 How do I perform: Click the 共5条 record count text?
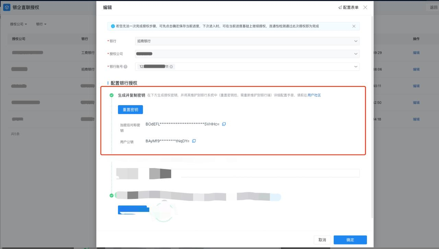tap(15, 134)
